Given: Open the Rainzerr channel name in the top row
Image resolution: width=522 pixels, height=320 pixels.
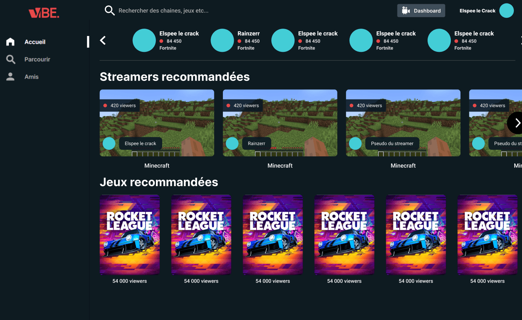Looking at the screenshot, I should coord(248,34).
